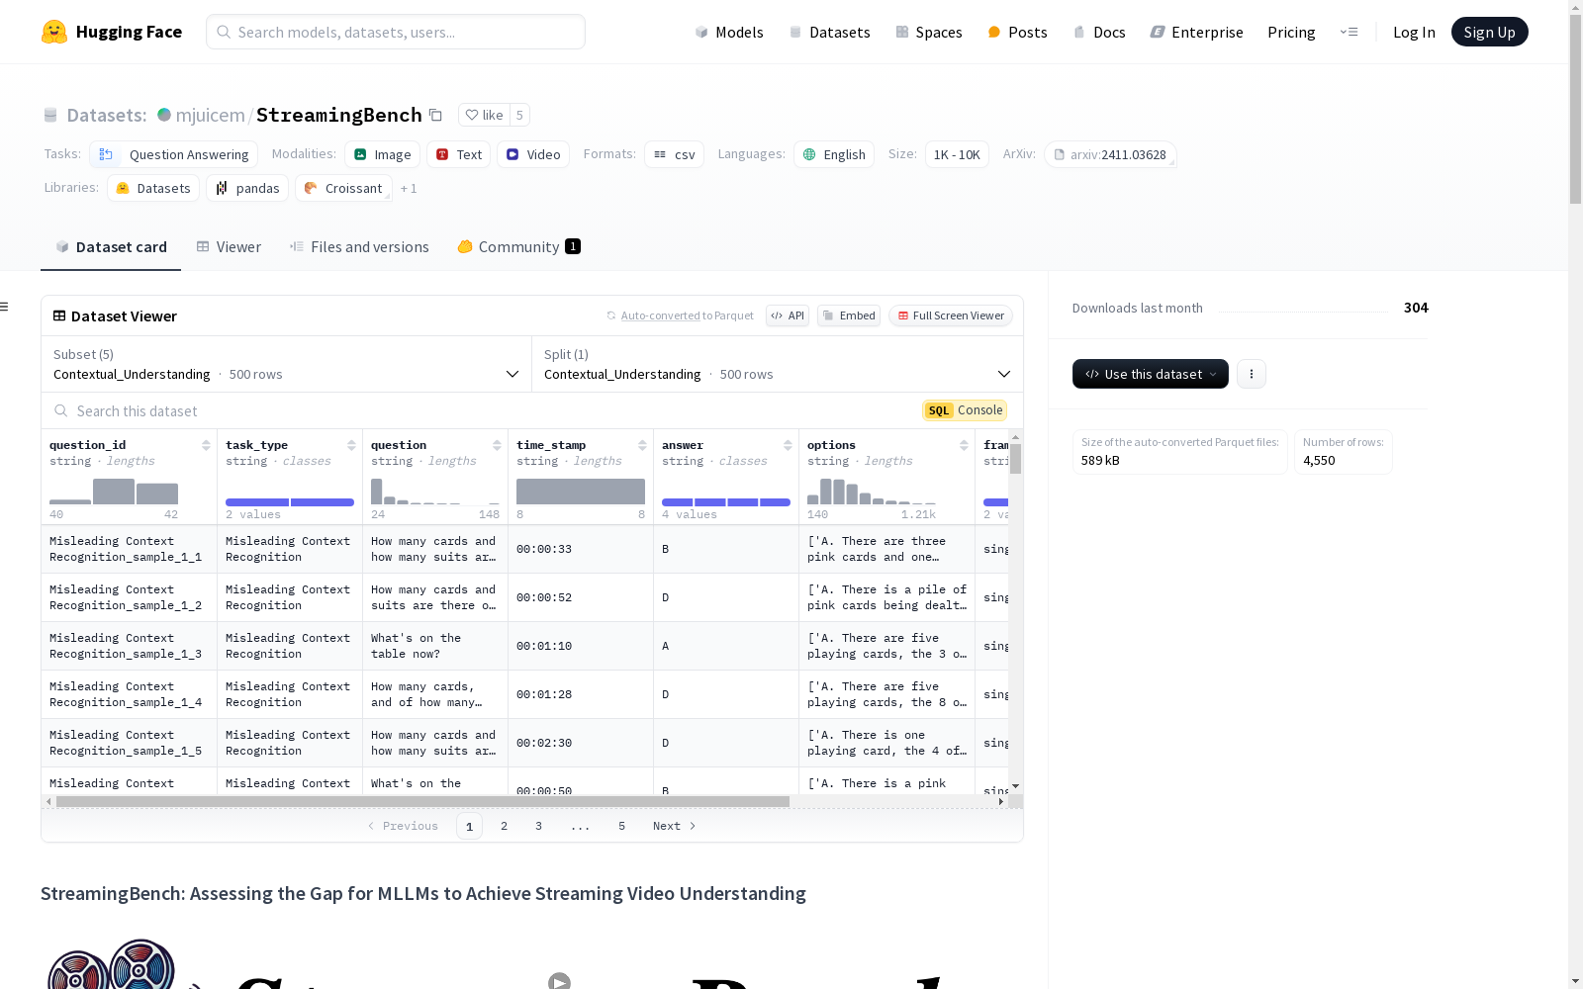Switch to the Dataset card tab
The height and width of the screenshot is (989, 1583).
[111, 247]
